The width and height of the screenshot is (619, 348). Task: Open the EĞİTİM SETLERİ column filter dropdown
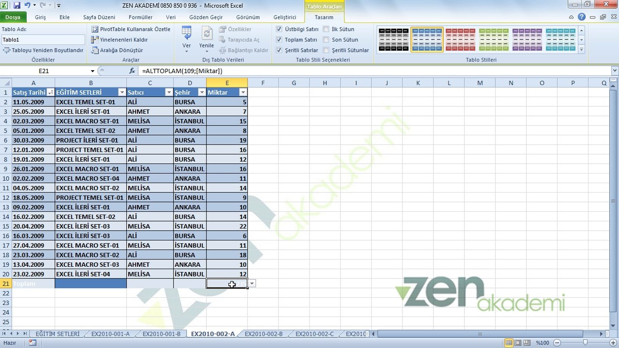pyautogui.click(x=122, y=92)
